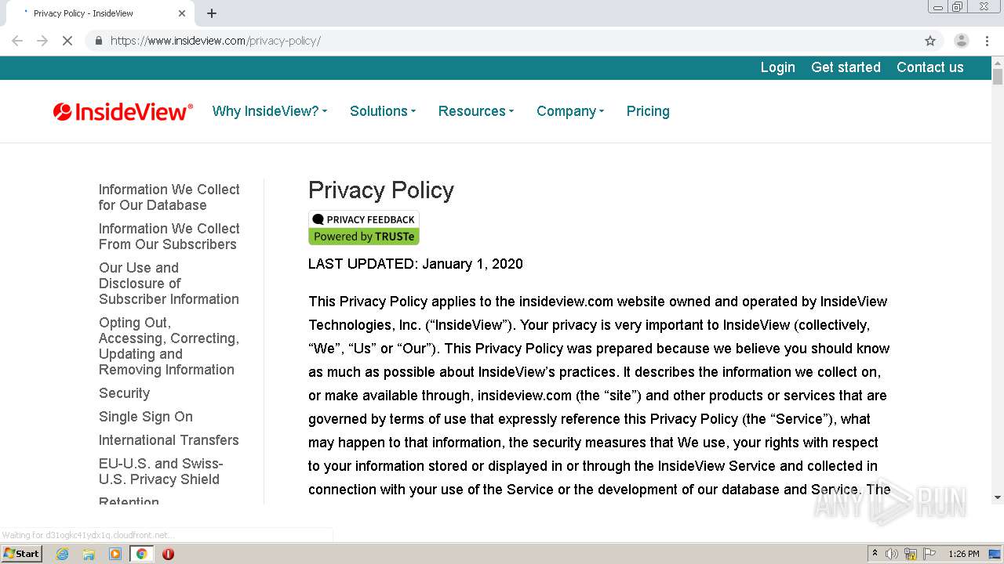Screen dimensions: 1004x564
Task: Click the Login link
Action: [778, 67]
